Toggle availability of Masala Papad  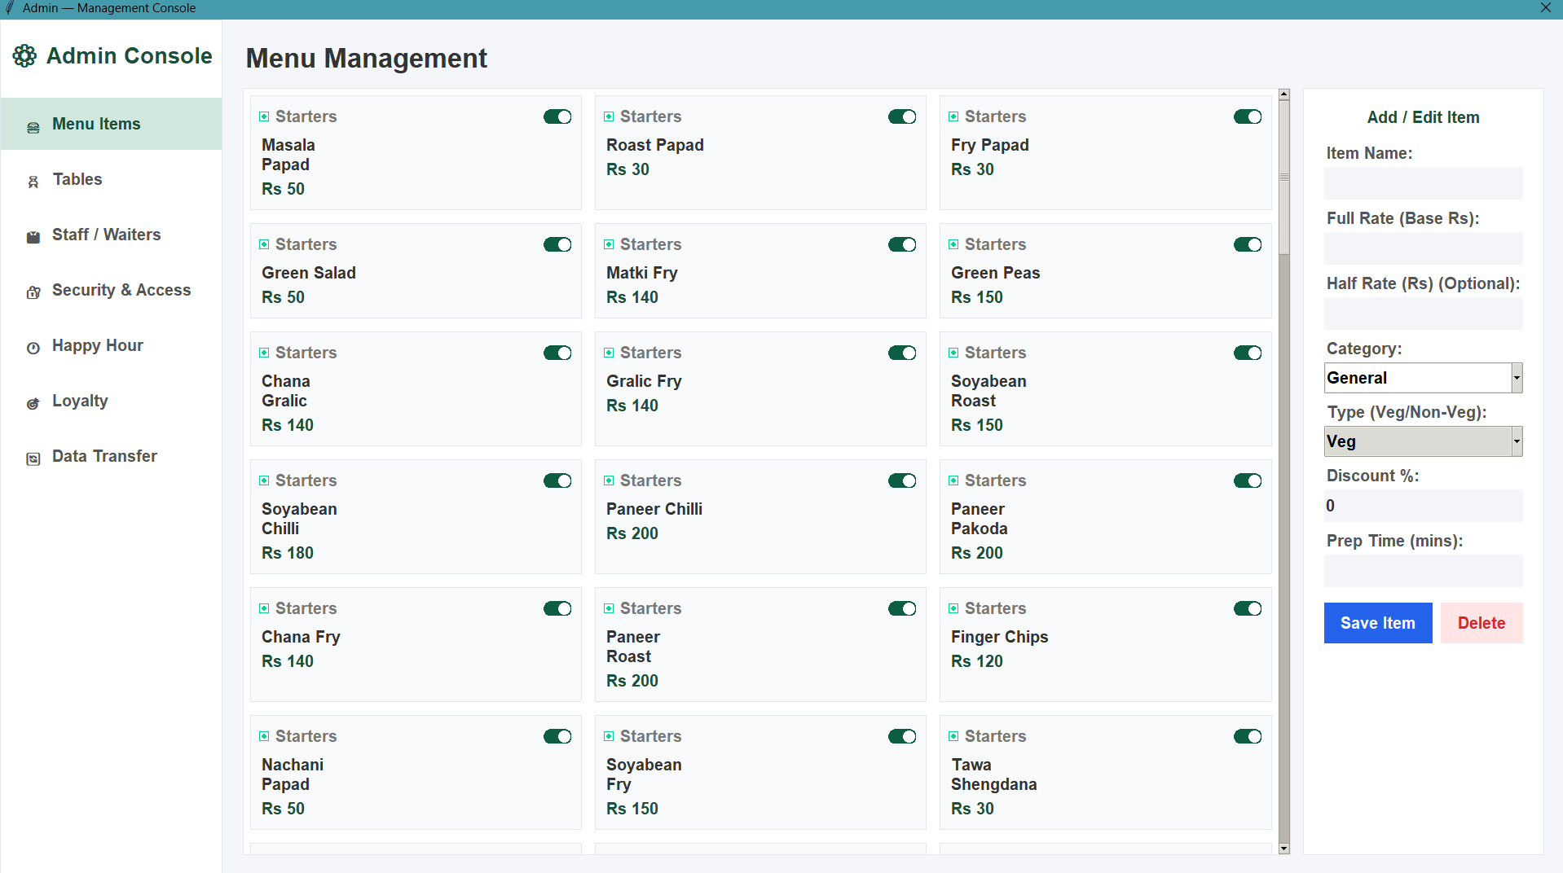(x=557, y=116)
